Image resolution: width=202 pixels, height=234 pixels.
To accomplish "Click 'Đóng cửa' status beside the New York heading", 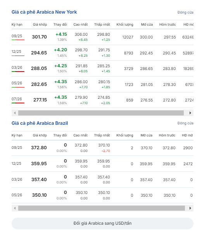I will [185, 12].
